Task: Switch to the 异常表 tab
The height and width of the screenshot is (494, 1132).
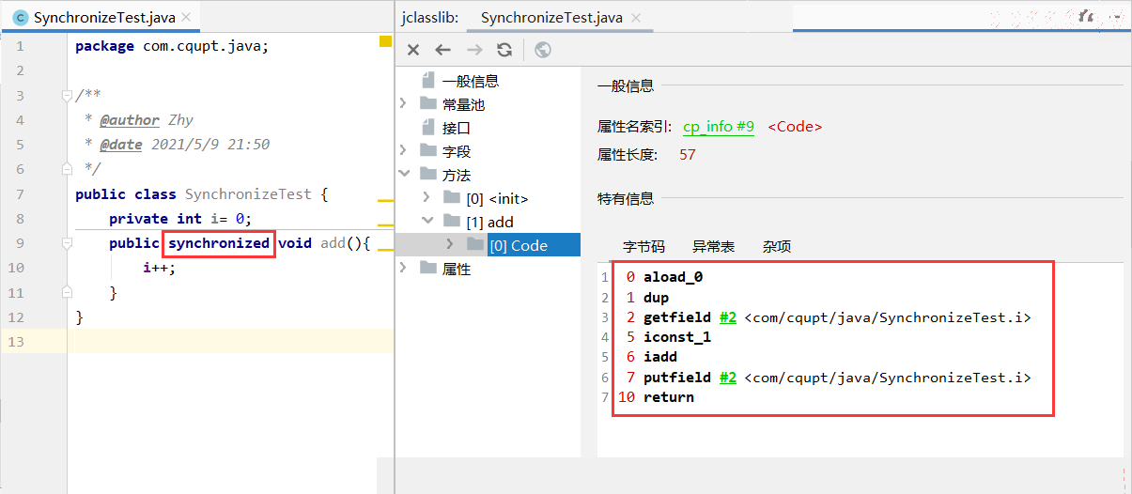Action: point(714,246)
